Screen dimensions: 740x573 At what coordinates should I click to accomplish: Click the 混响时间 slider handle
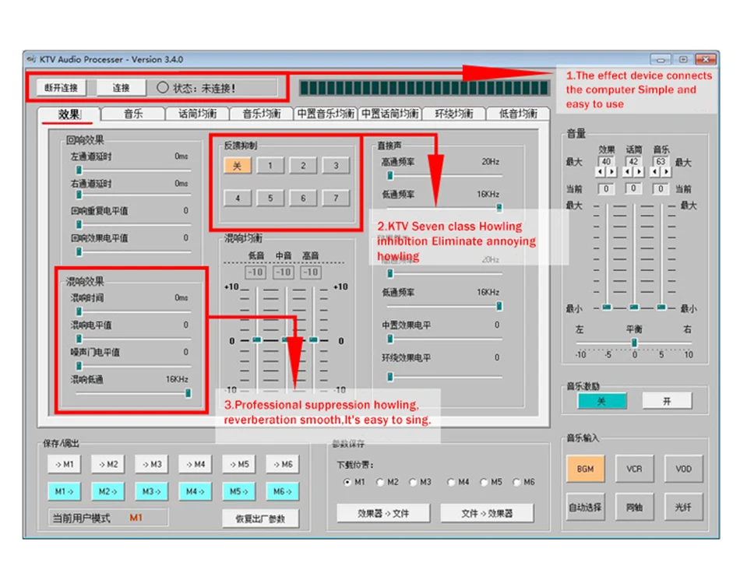pos(79,311)
